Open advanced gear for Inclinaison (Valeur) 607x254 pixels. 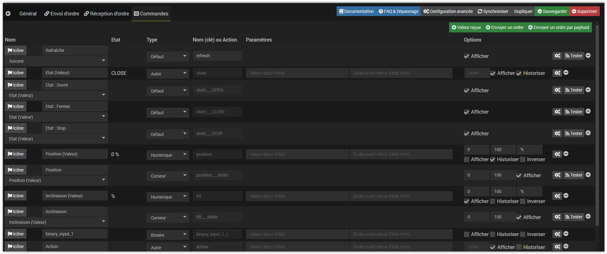point(557,196)
